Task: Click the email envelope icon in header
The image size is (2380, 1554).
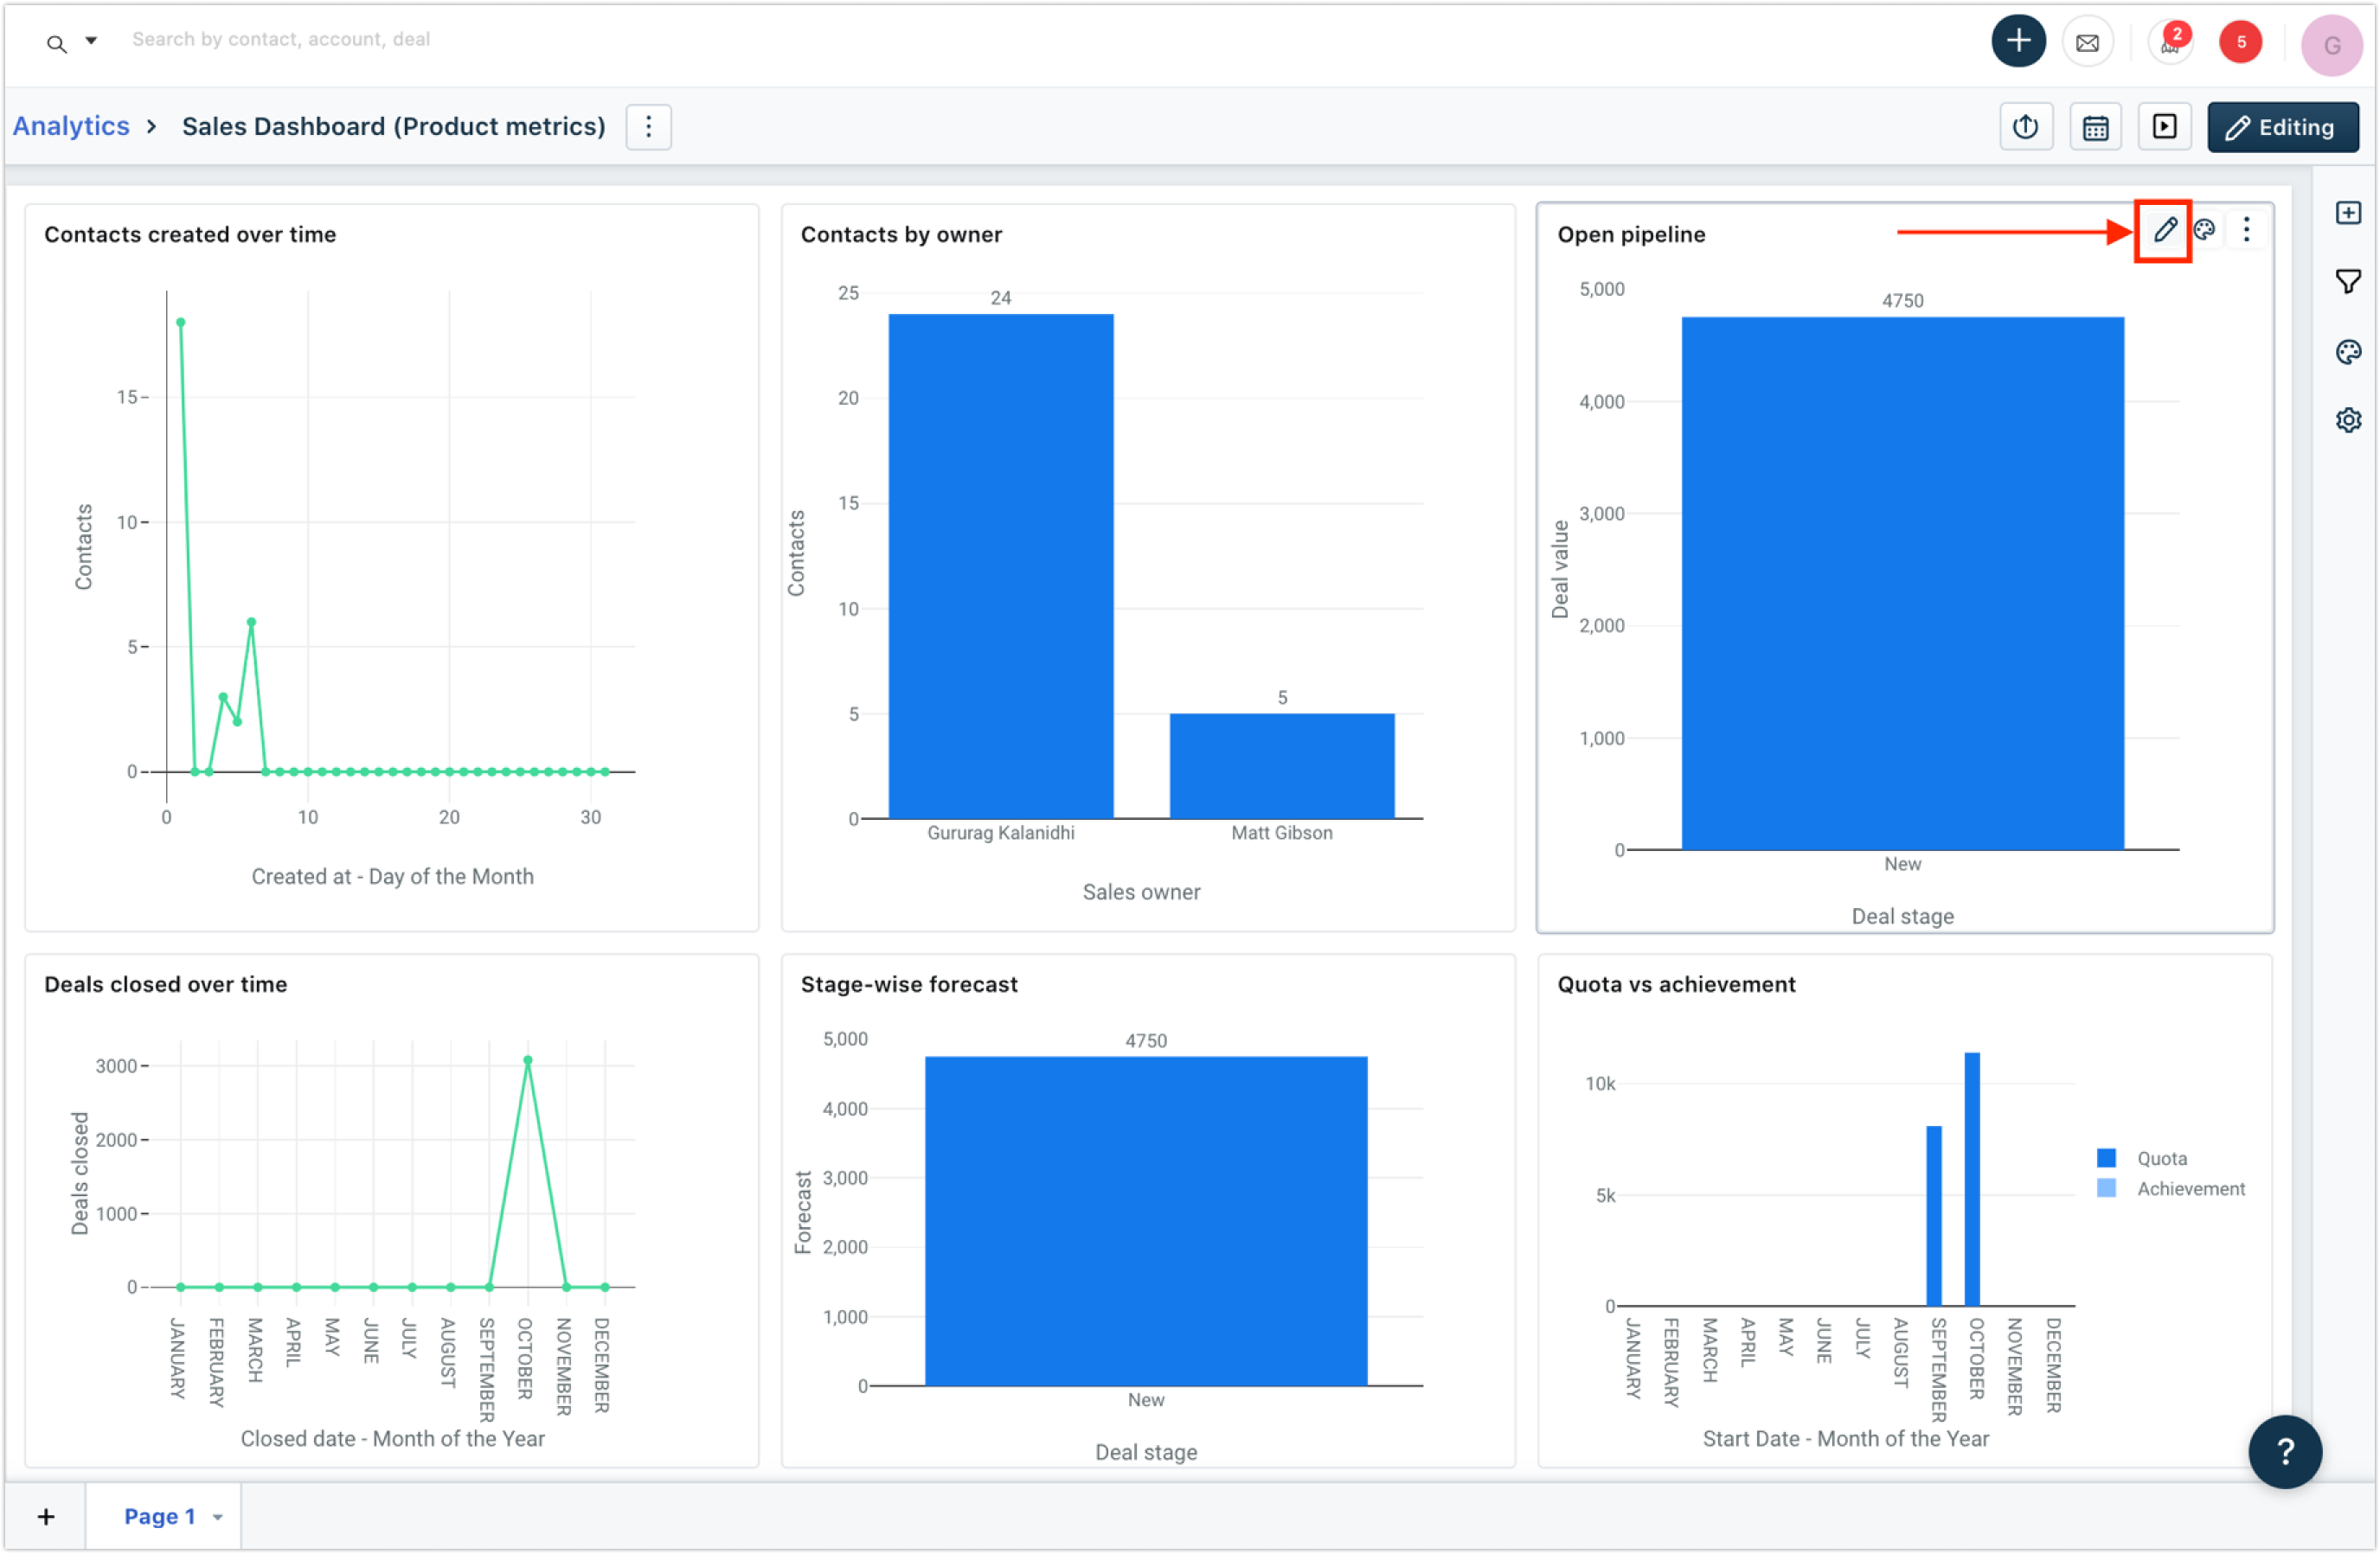Action: click(2087, 42)
